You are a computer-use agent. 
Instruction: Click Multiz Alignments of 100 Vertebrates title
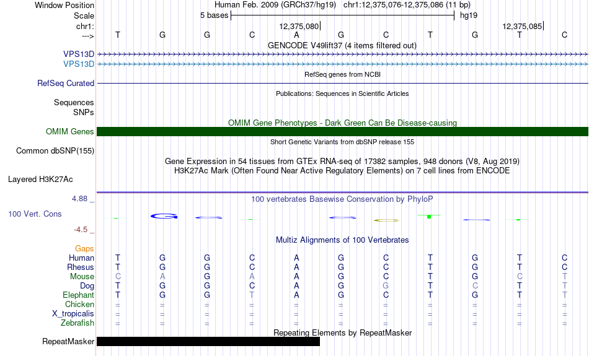342,240
